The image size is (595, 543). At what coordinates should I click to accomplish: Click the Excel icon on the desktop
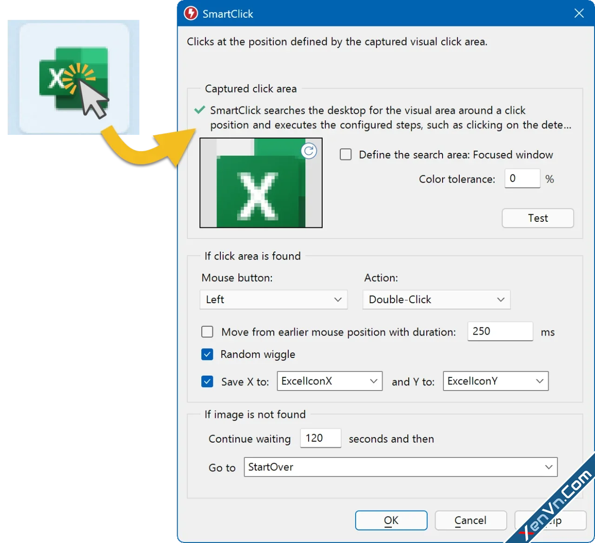click(74, 78)
